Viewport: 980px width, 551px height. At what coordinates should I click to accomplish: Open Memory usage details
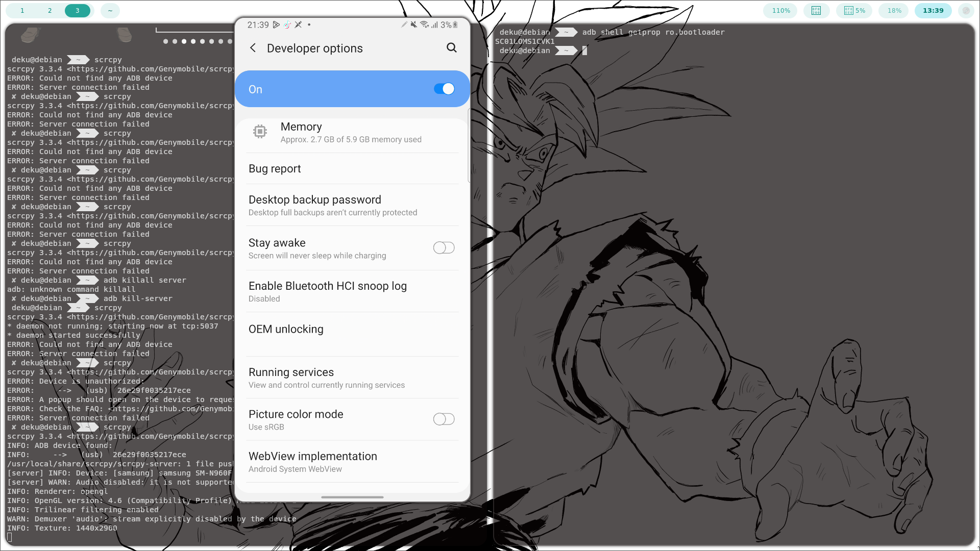point(352,132)
